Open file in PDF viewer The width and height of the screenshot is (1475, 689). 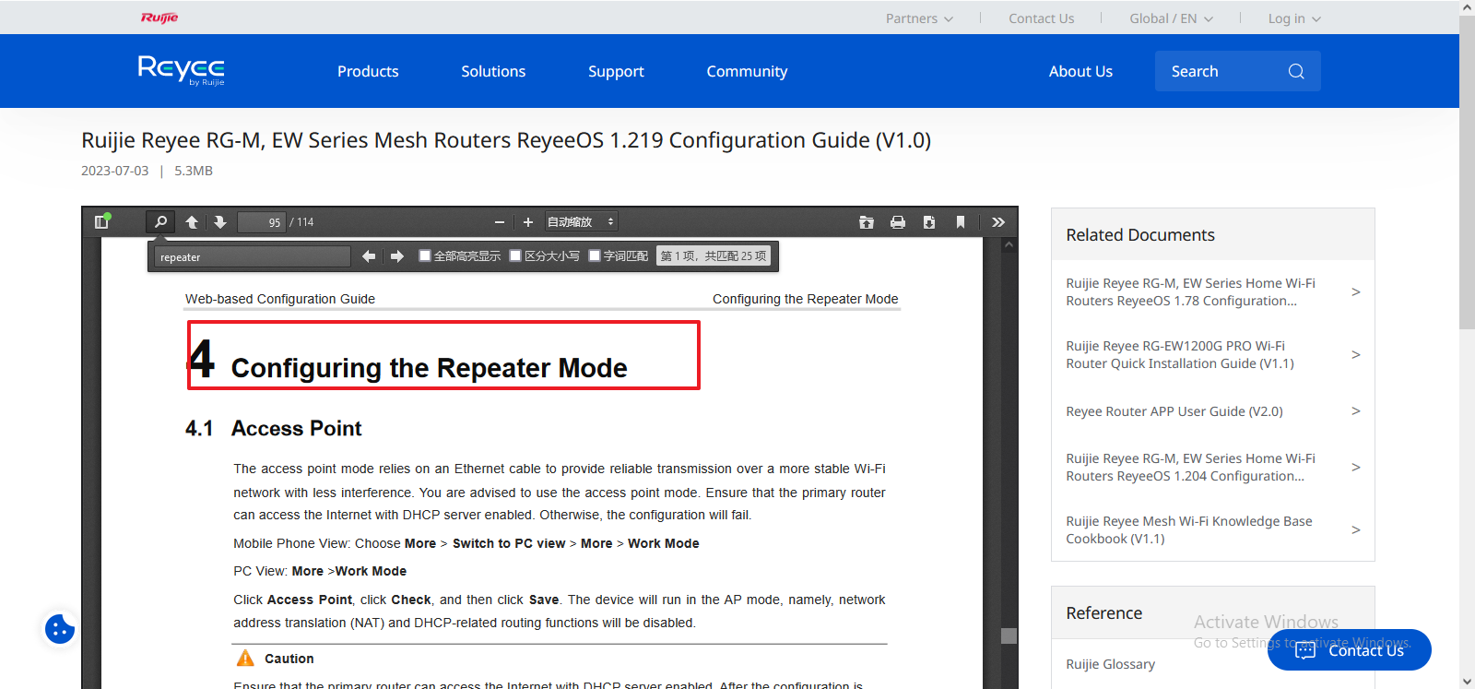tap(867, 222)
